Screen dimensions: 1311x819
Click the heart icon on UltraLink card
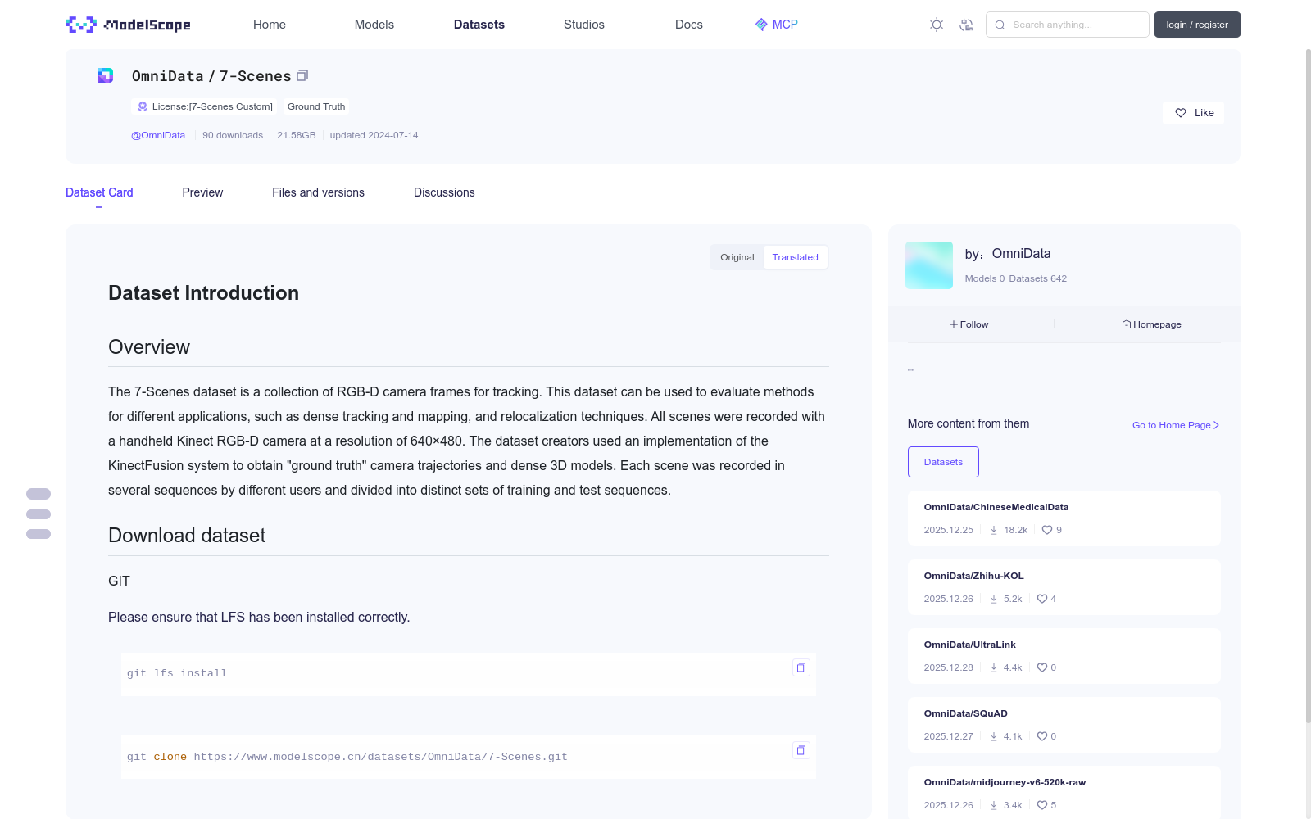[1042, 667]
